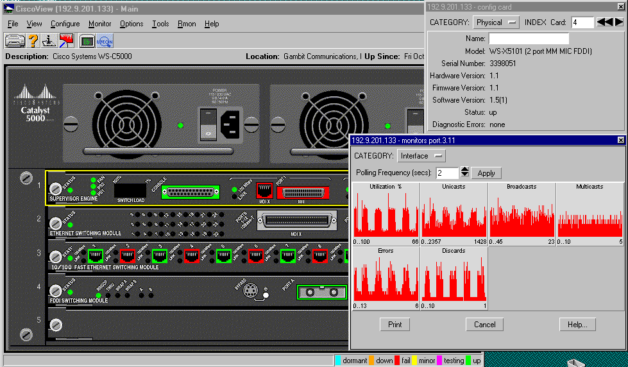Open the Help menu

tap(212, 24)
